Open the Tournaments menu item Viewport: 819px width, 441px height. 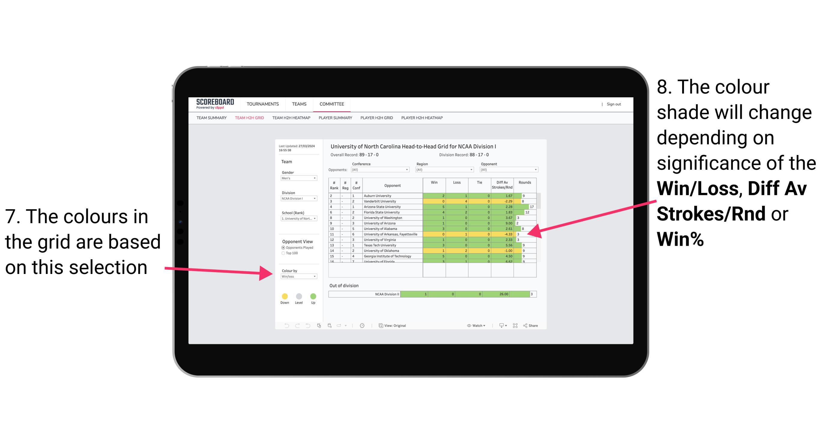click(x=263, y=104)
